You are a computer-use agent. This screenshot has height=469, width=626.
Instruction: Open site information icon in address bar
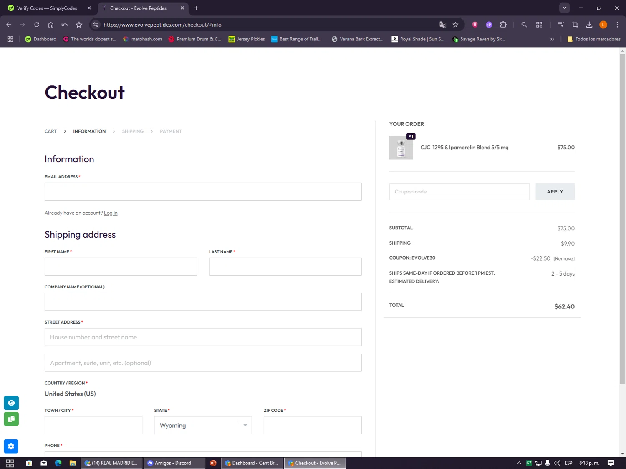click(x=96, y=25)
